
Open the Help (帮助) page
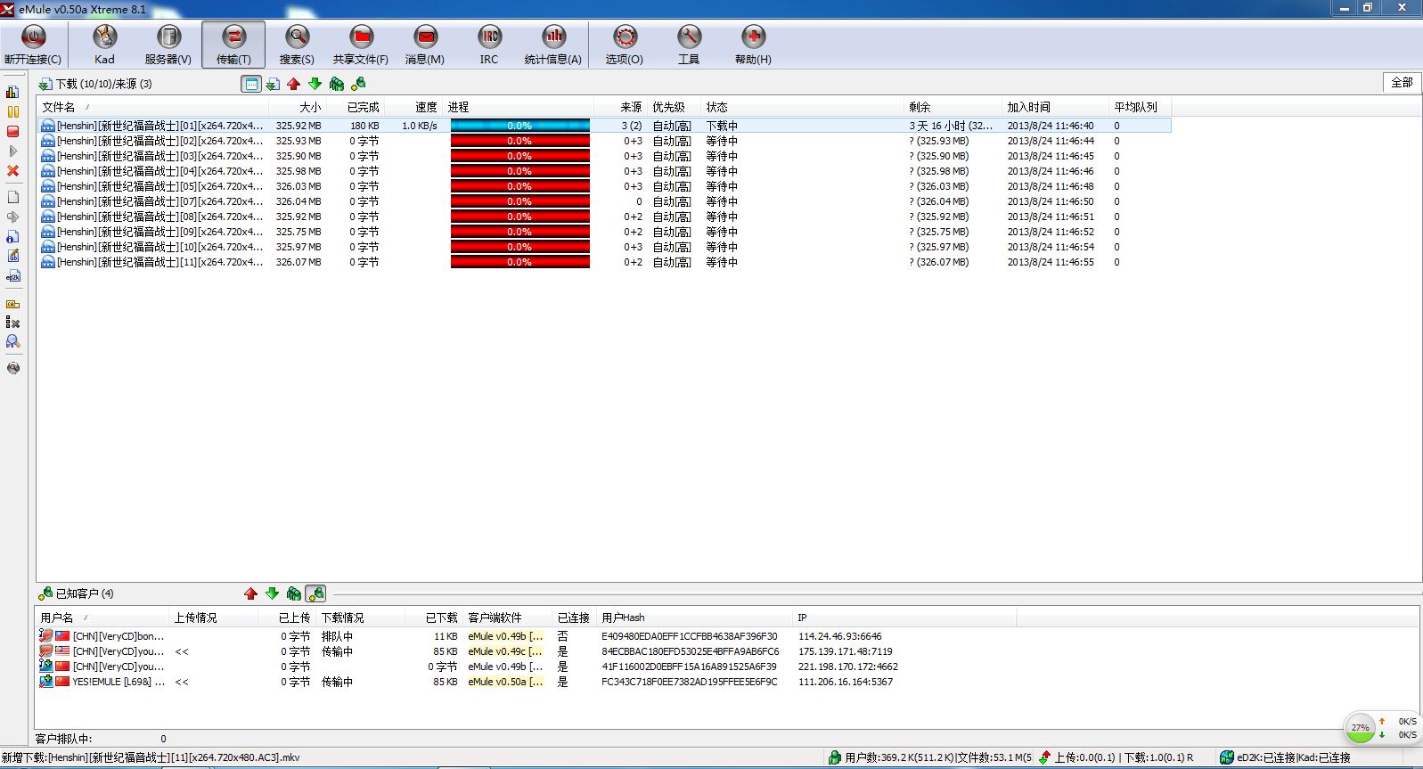click(753, 45)
